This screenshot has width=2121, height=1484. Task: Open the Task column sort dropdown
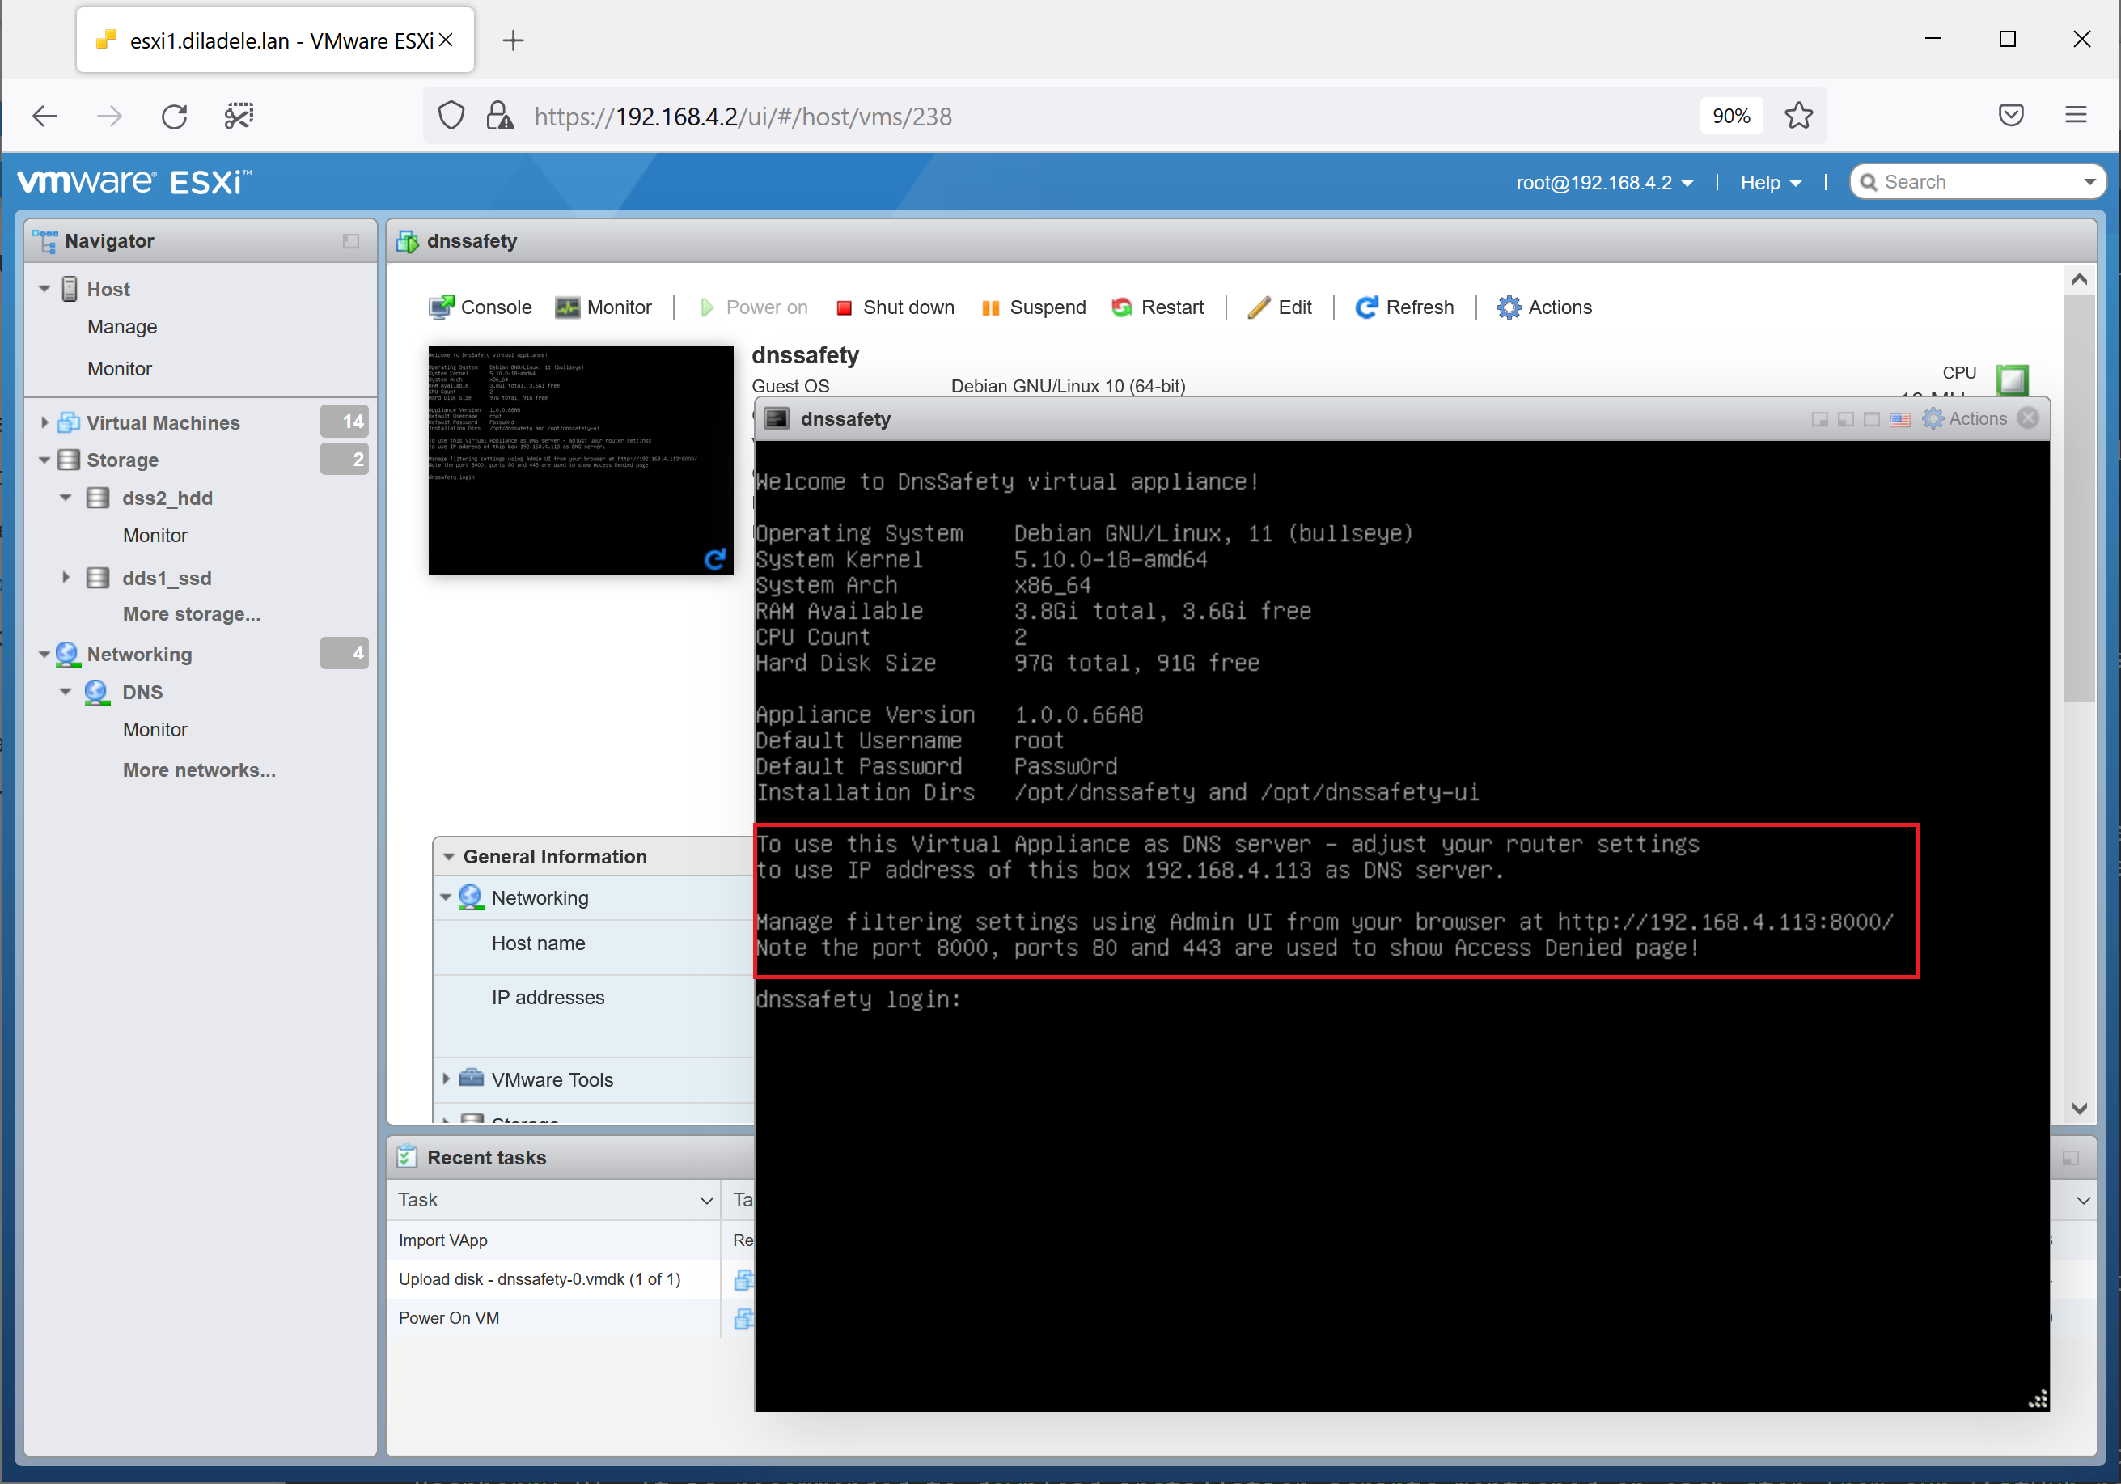click(707, 1200)
